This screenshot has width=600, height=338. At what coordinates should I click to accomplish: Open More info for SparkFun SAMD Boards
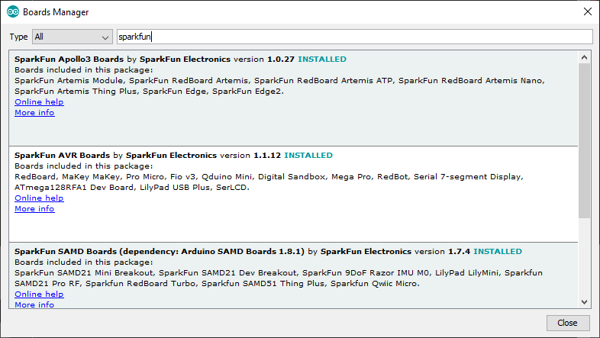(x=34, y=304)
